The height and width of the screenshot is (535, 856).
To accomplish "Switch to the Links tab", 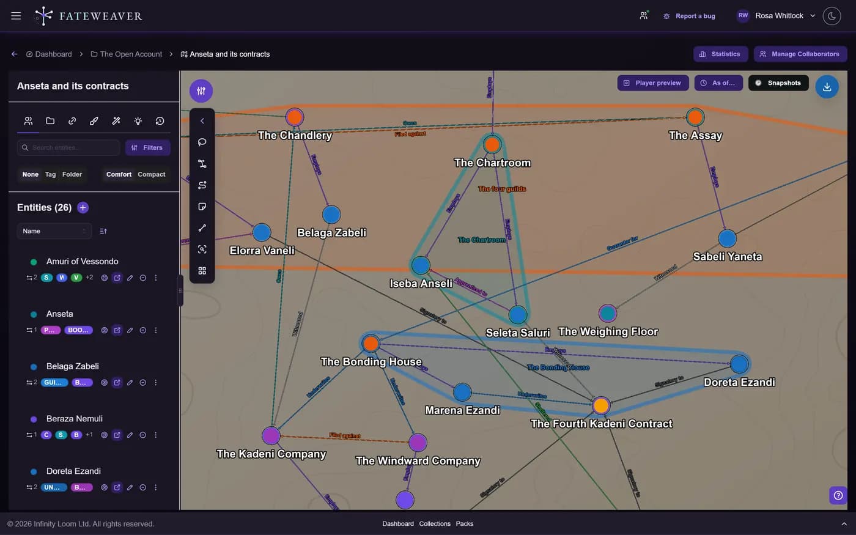I will (72, 121).
